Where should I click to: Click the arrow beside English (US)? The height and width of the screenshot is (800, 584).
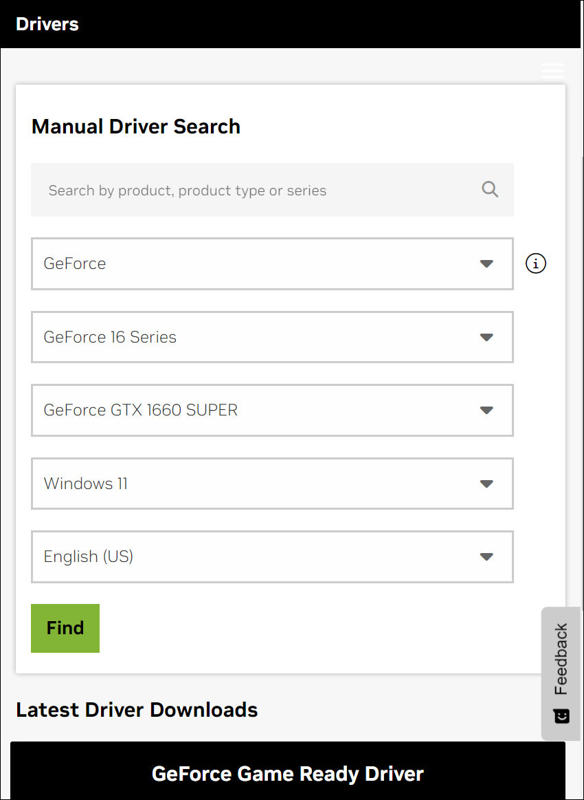pyautogui.click(x=486, y=557)
